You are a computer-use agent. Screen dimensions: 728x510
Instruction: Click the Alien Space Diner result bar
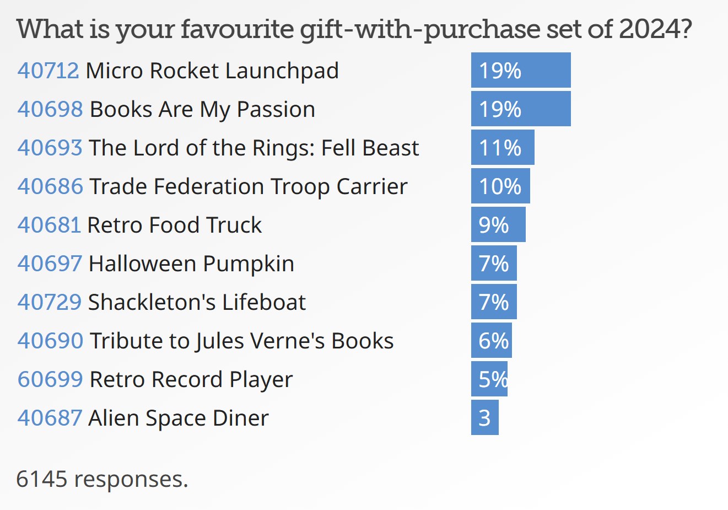click(485, 418)
